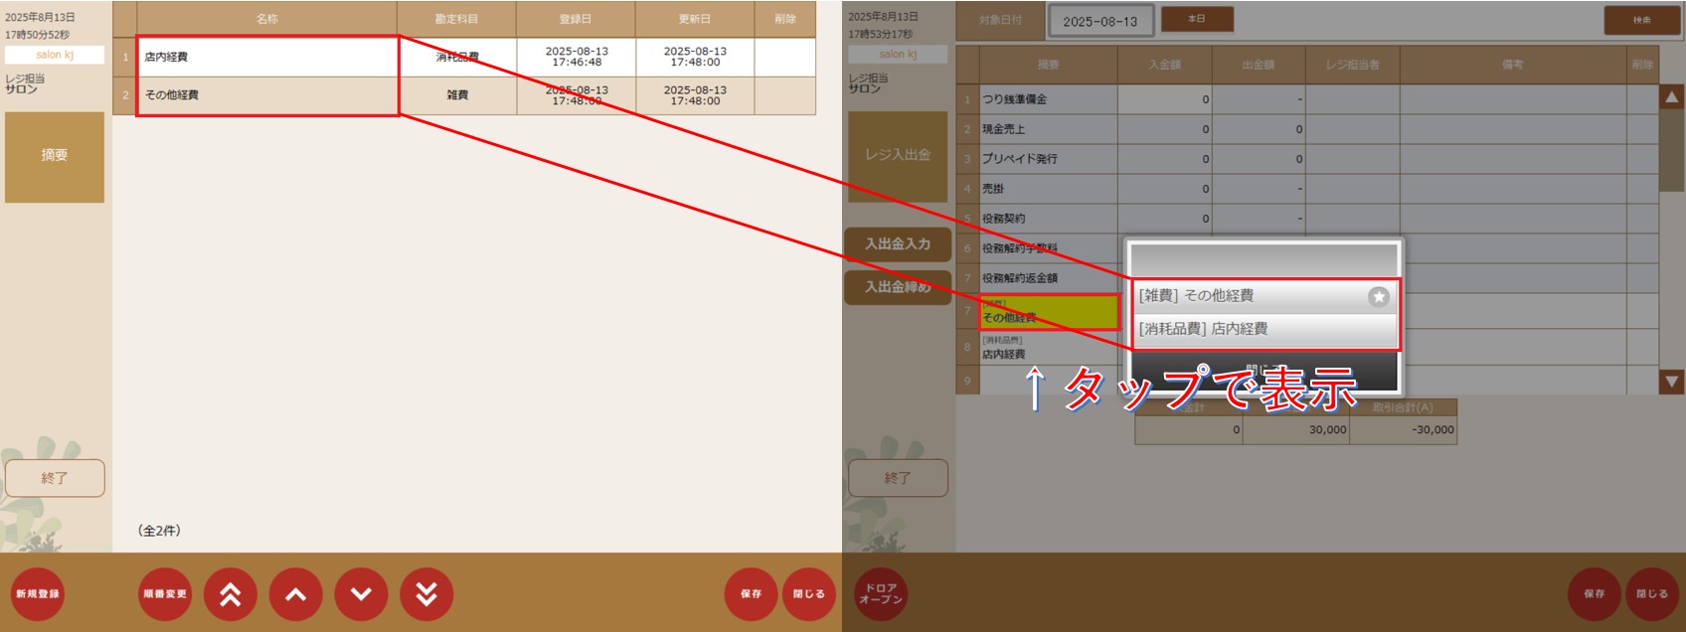Move selected row up one position

[295, 594]
